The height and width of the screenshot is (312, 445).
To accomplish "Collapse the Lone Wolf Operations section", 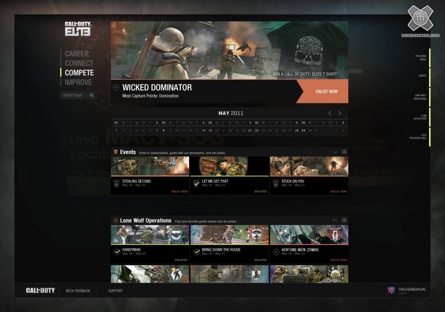I will pyautogui.click(x=335, y=221).
